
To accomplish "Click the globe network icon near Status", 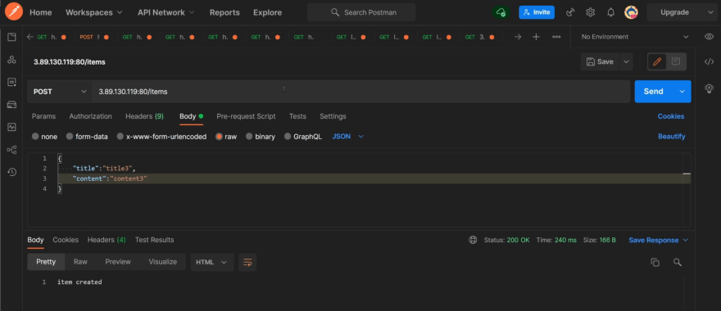I will (473, 240).
